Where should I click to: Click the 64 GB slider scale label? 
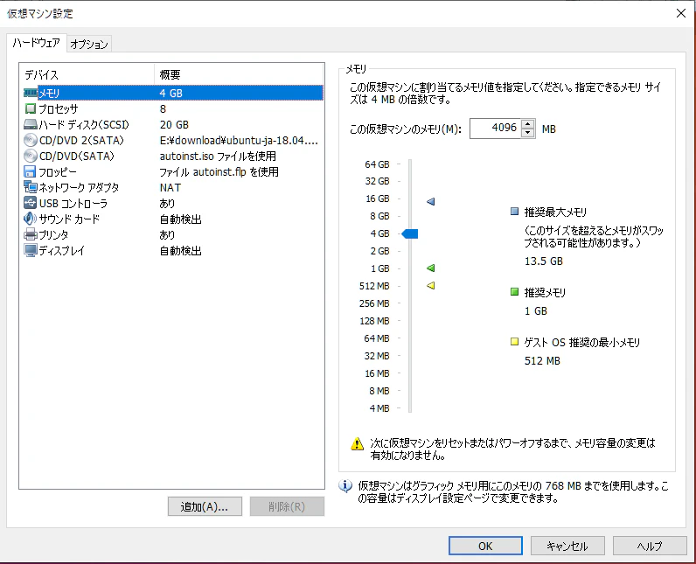click(378, 164)
